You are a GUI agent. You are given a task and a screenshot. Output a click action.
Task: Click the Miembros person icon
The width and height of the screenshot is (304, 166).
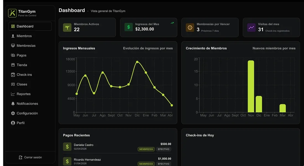click(13, 36)
